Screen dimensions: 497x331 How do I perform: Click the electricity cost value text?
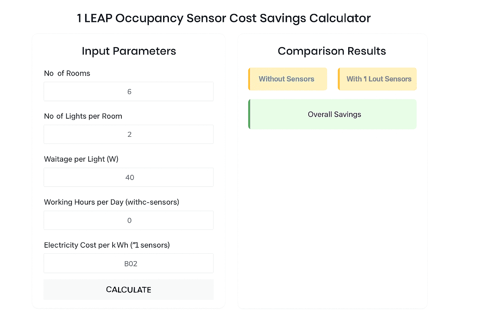[x=131, y=263]
